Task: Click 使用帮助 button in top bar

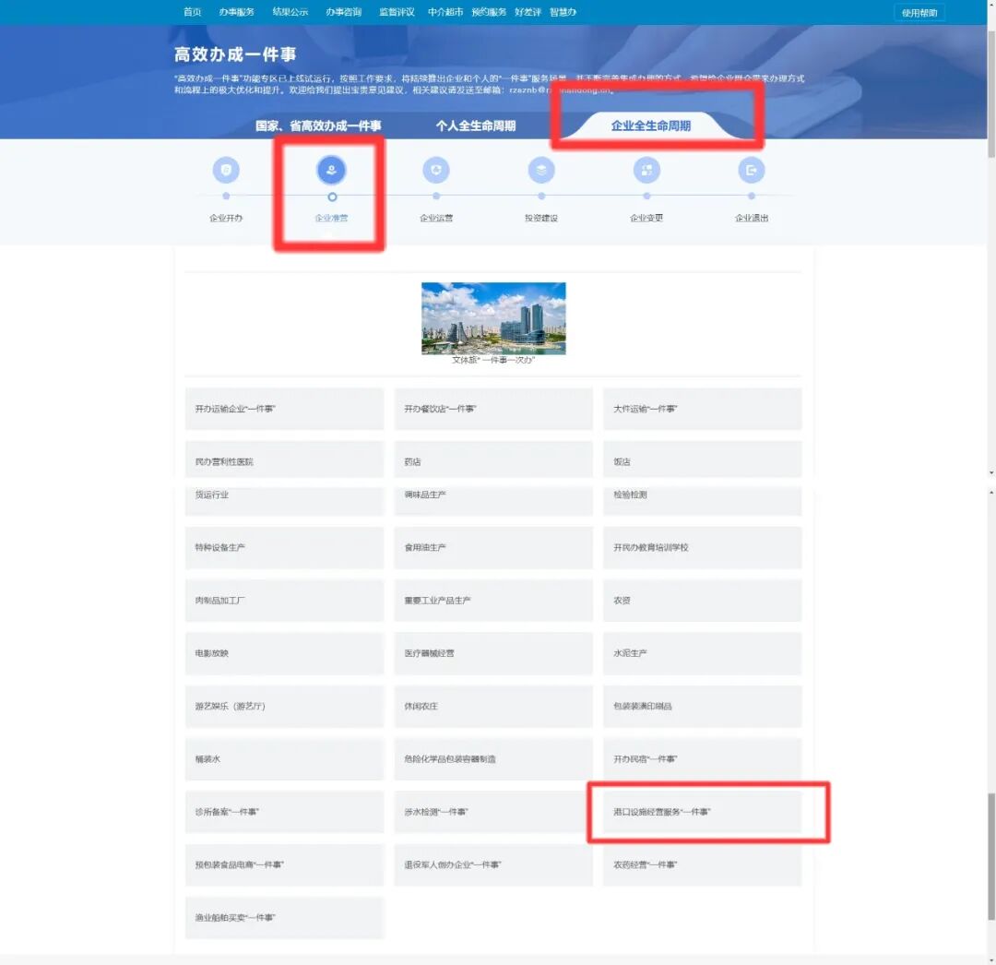Action: point(919,13)
